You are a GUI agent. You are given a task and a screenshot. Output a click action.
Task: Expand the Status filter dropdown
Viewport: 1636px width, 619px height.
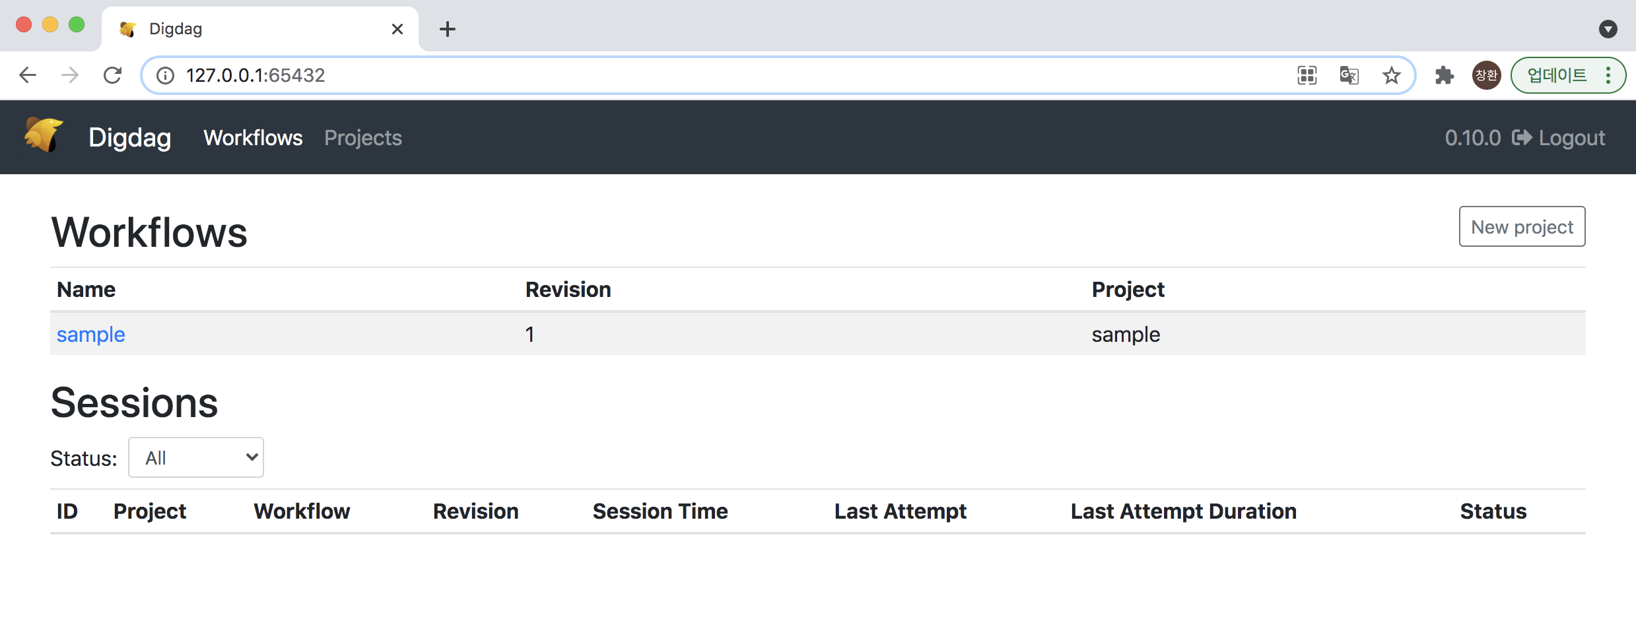pos(196,457)
